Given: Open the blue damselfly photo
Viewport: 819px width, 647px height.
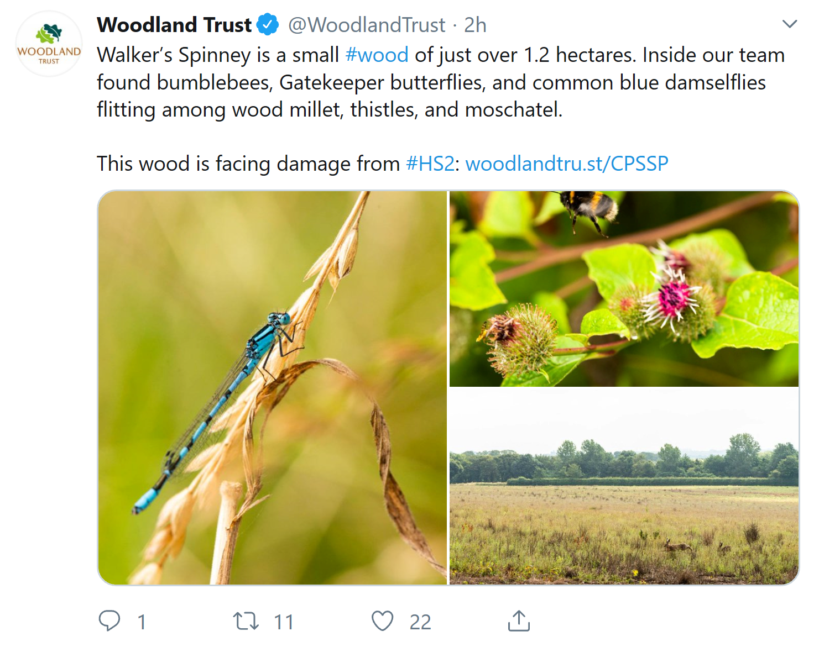Looking at the screenshot, I should tap(272, 388).
